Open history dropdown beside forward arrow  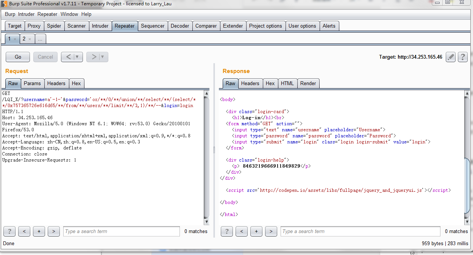(103, 57)
